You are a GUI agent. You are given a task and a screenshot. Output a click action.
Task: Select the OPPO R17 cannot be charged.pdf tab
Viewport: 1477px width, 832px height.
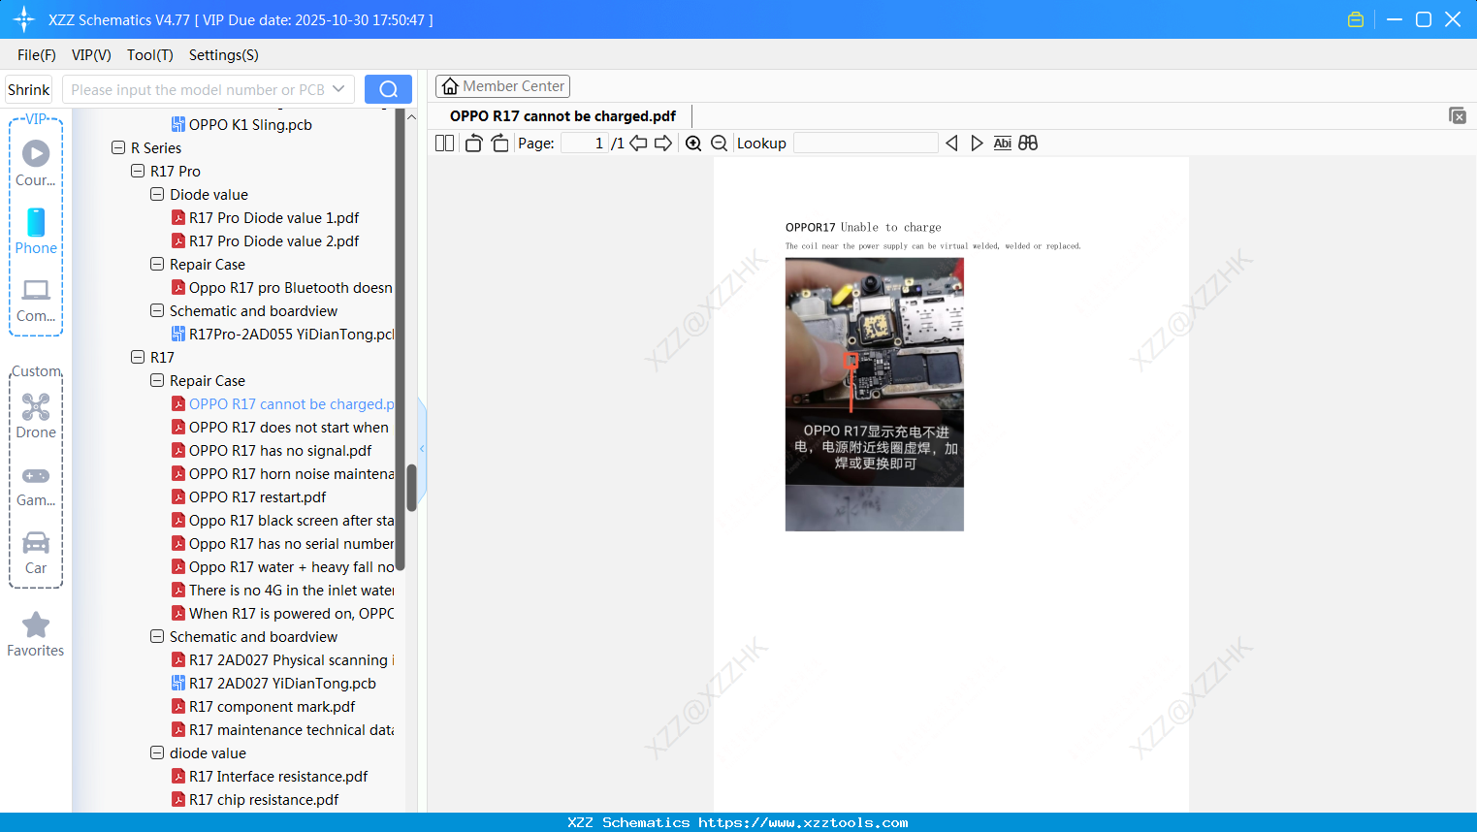click(x=562, y=116)
